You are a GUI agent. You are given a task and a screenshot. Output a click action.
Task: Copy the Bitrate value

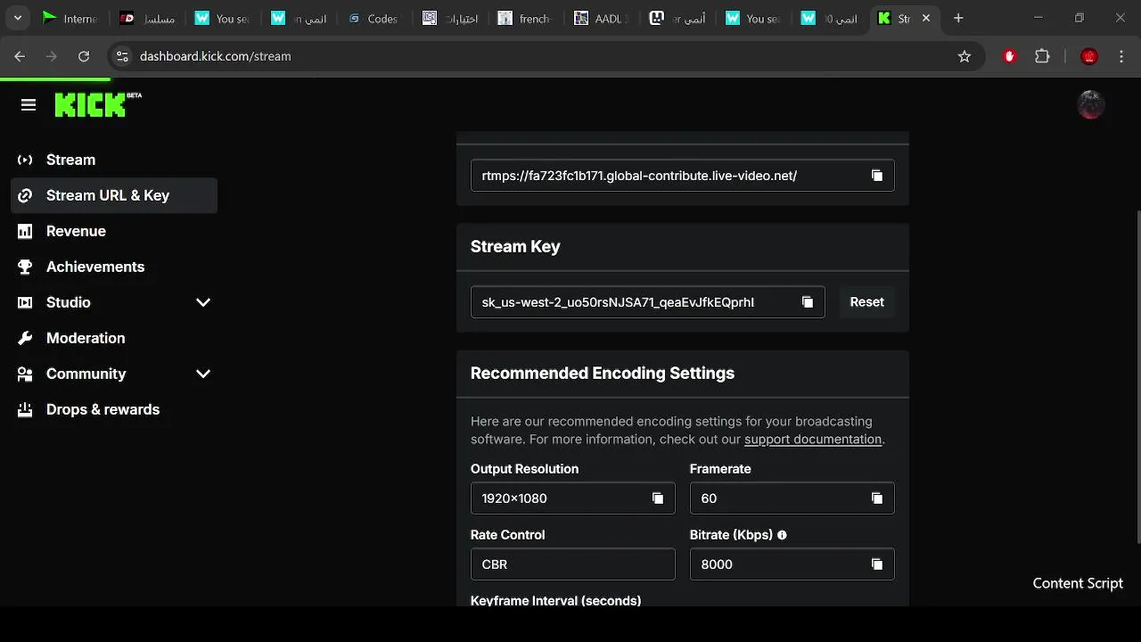pyautogui.click(x=877, y=564)
